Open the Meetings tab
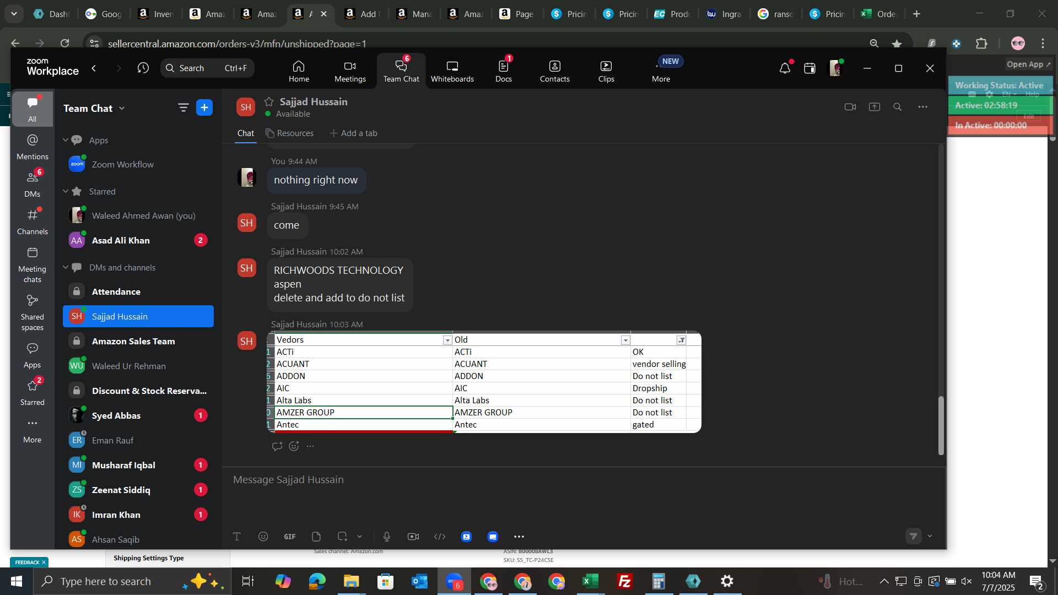Image resolution: width=1058 pixels, height=595 pixels. click(350, 71)
